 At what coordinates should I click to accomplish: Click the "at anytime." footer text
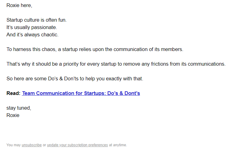coord(118,145)
